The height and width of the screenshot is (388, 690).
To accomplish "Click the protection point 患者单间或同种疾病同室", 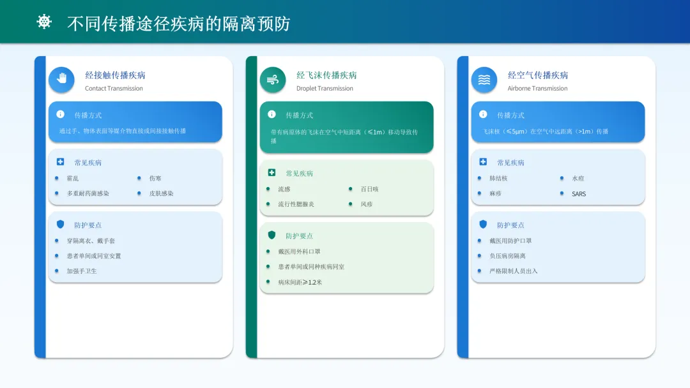I will 311,267.
